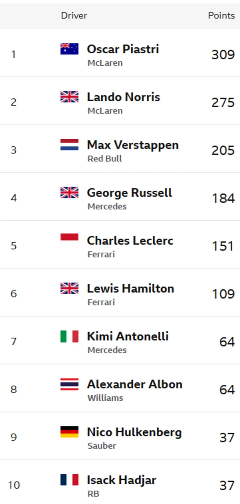Open Oscar Piastri driver name
Viewport: 240px width, 504px height.
click(x=123, y=49)
